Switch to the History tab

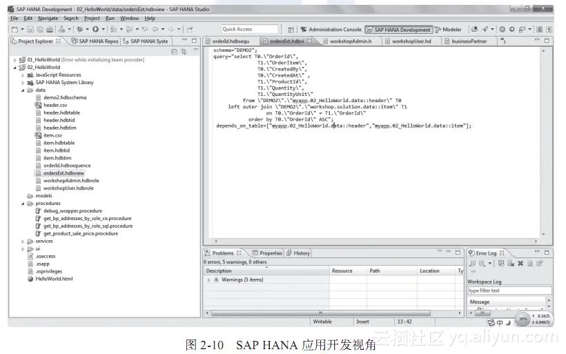click(298, 253)
